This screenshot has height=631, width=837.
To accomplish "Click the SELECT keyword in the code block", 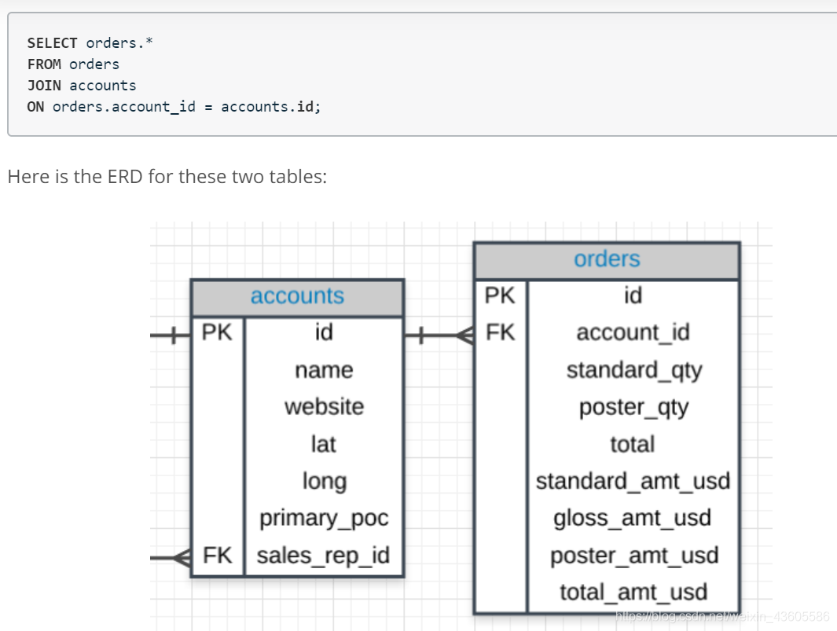I will coord(52,43).
